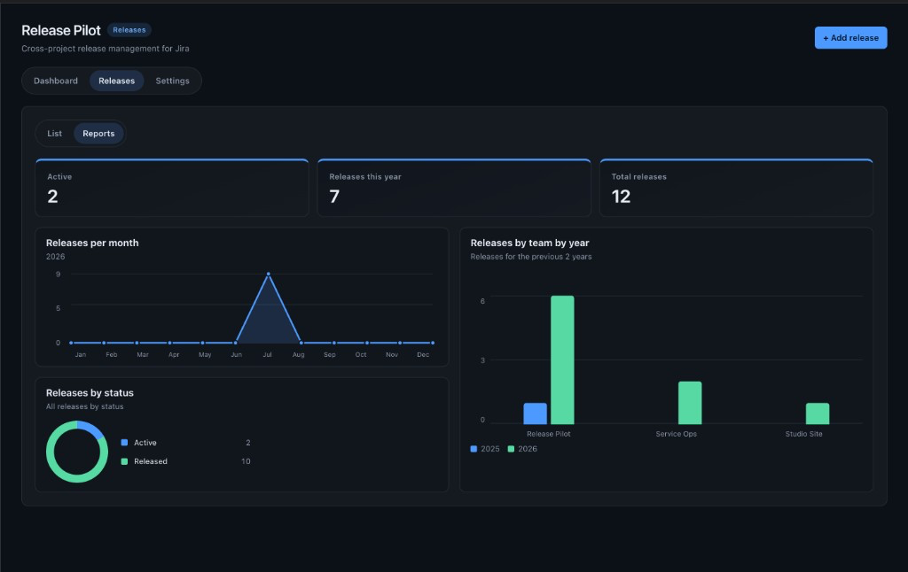
Task: Click the Releases badge beside Release Pilot
Action: pos(129,30)
